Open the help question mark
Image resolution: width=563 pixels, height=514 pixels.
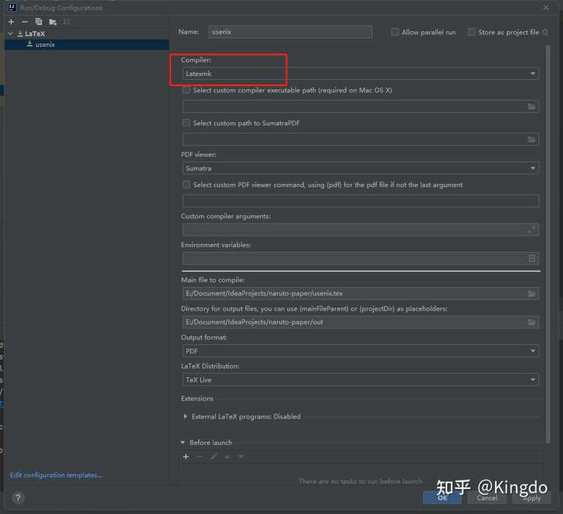point(18,498)
